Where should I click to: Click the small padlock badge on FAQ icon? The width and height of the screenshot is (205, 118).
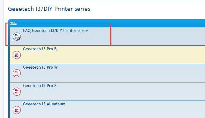(19, 39)
